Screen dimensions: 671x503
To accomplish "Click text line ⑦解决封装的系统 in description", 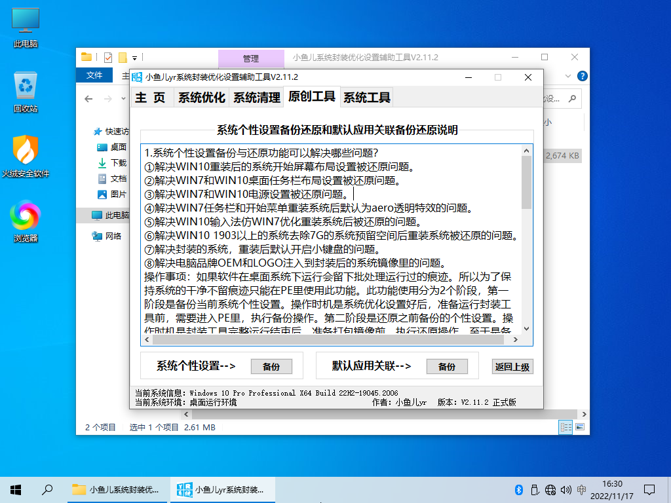I will (262, 249).
